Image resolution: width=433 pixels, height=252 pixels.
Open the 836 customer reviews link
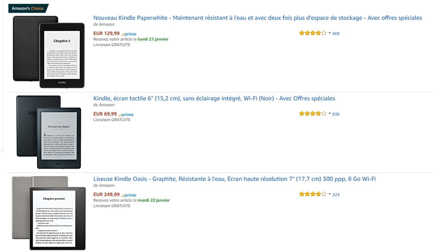tap(336, 114)
